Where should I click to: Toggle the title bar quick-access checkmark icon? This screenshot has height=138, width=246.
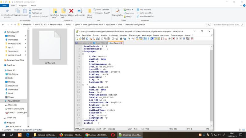coord(6,2)
